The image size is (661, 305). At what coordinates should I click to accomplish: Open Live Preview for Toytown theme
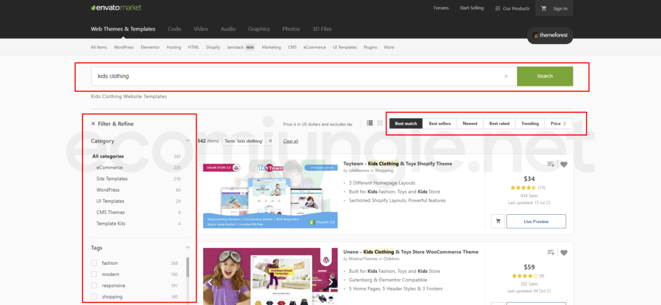coord(536,221)
